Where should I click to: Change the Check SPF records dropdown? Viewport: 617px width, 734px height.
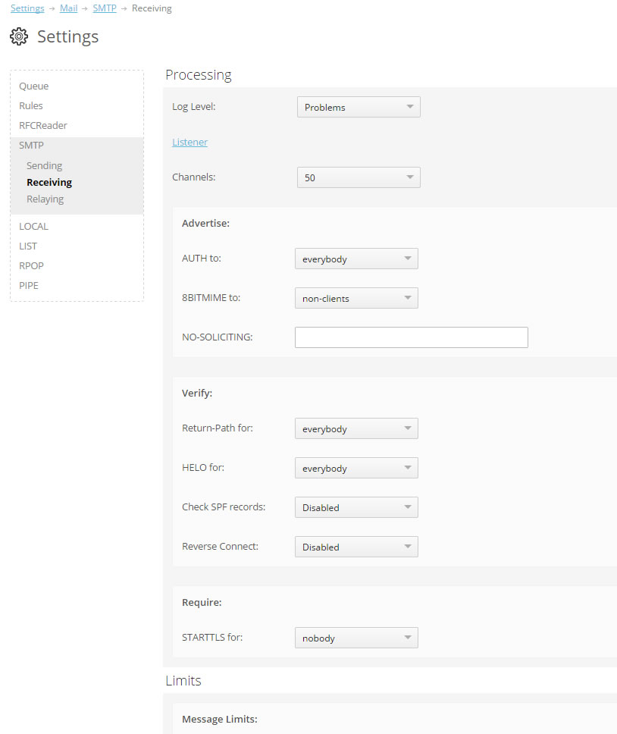[x=356, y=507]
